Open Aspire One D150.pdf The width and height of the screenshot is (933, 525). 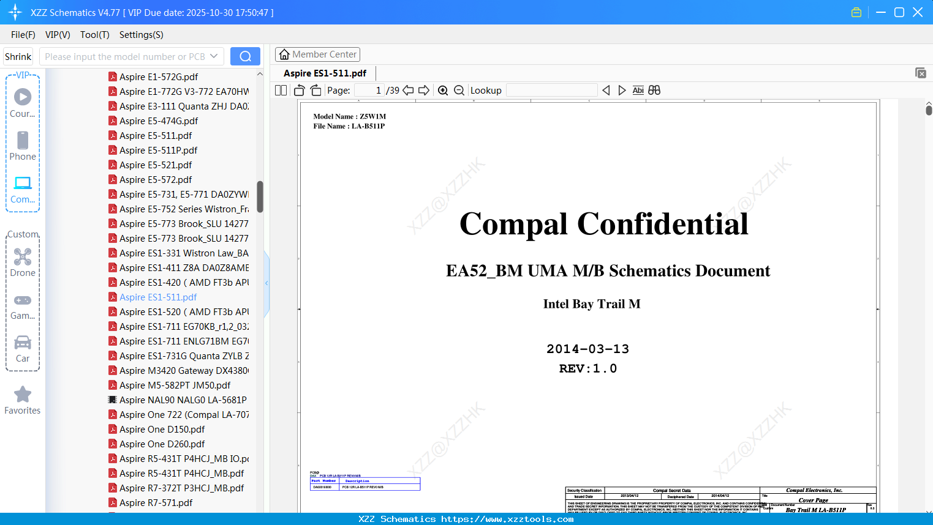162,429
